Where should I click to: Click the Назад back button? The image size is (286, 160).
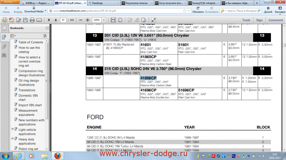click(x=6, y=10)
